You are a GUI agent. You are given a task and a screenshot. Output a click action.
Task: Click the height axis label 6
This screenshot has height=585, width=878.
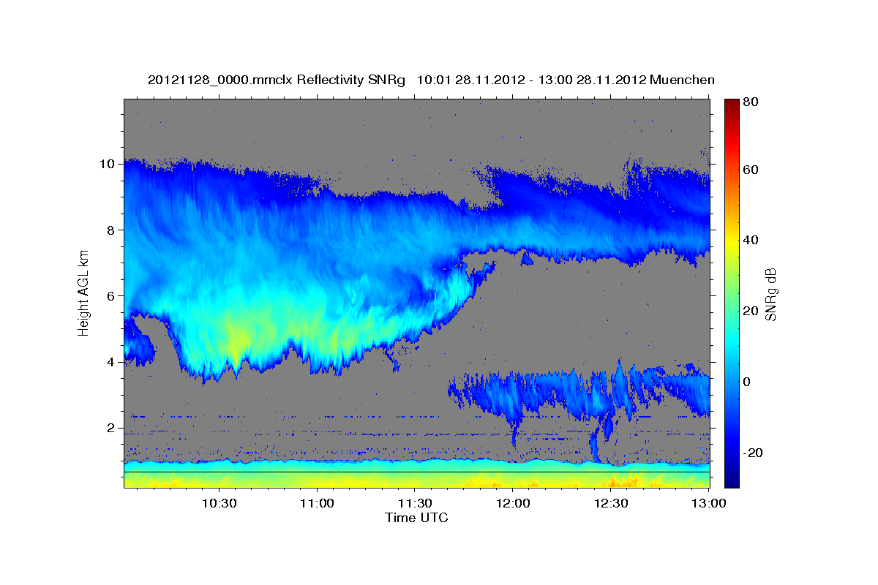(112, 296)
